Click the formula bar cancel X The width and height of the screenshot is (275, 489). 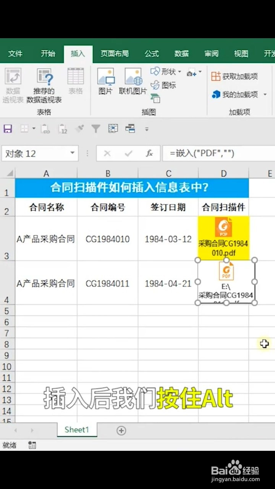pyautogui.click(x=107, y=154)
